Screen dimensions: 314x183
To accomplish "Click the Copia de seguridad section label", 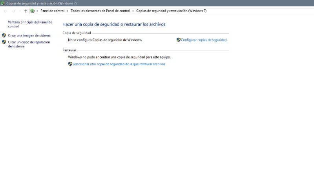I will point(77,33).
